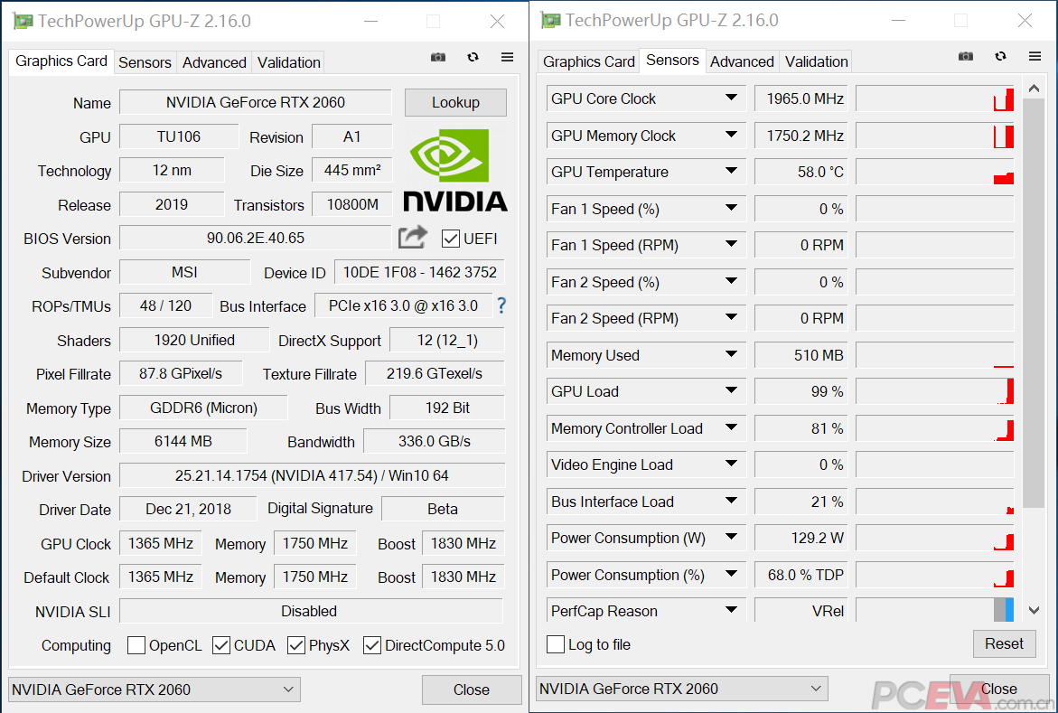Click the NVIDIA SLI field showing Disabled
The width and height of the screenshot is (1058, 713).
point(311,611)
